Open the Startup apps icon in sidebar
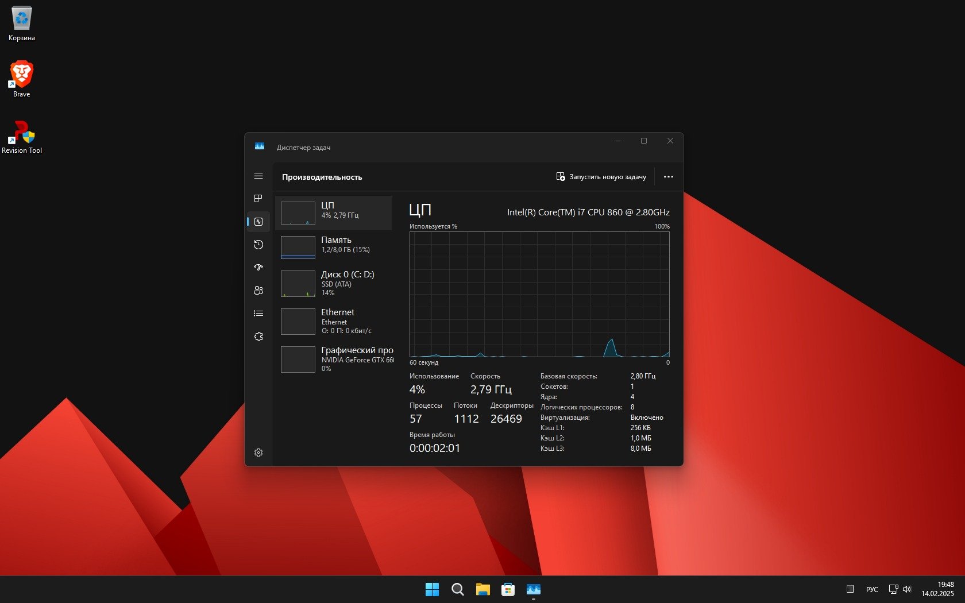 258,268
